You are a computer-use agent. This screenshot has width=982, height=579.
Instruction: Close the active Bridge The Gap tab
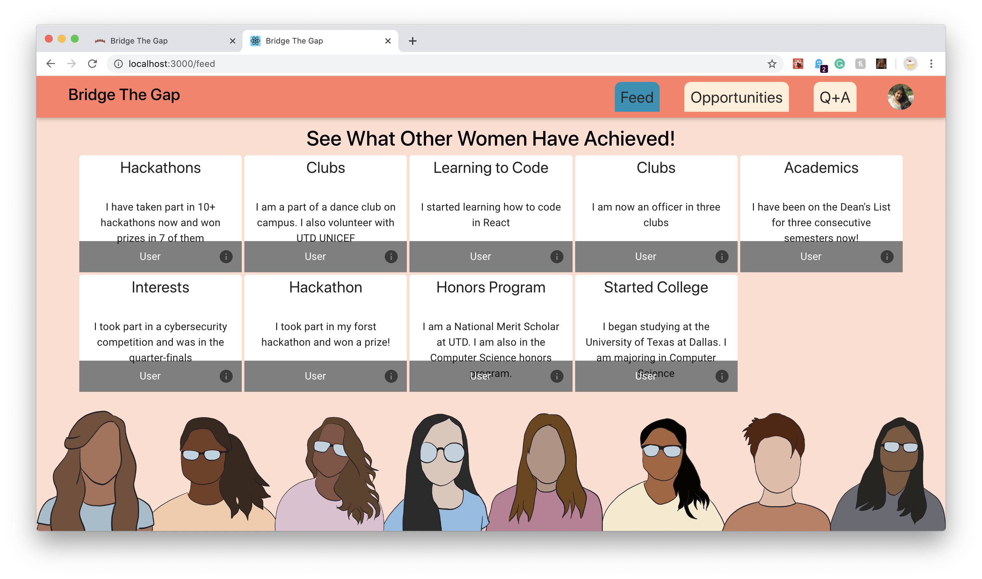tap(387, 41)
